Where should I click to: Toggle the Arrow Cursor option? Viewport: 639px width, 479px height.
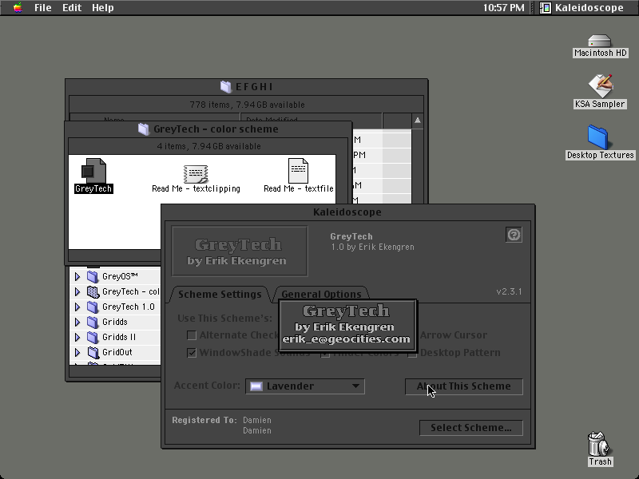coord(453,335)
